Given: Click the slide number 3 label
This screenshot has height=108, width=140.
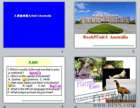Looking at the screenshot, I should pyautogui.click(x=62, y=106).
